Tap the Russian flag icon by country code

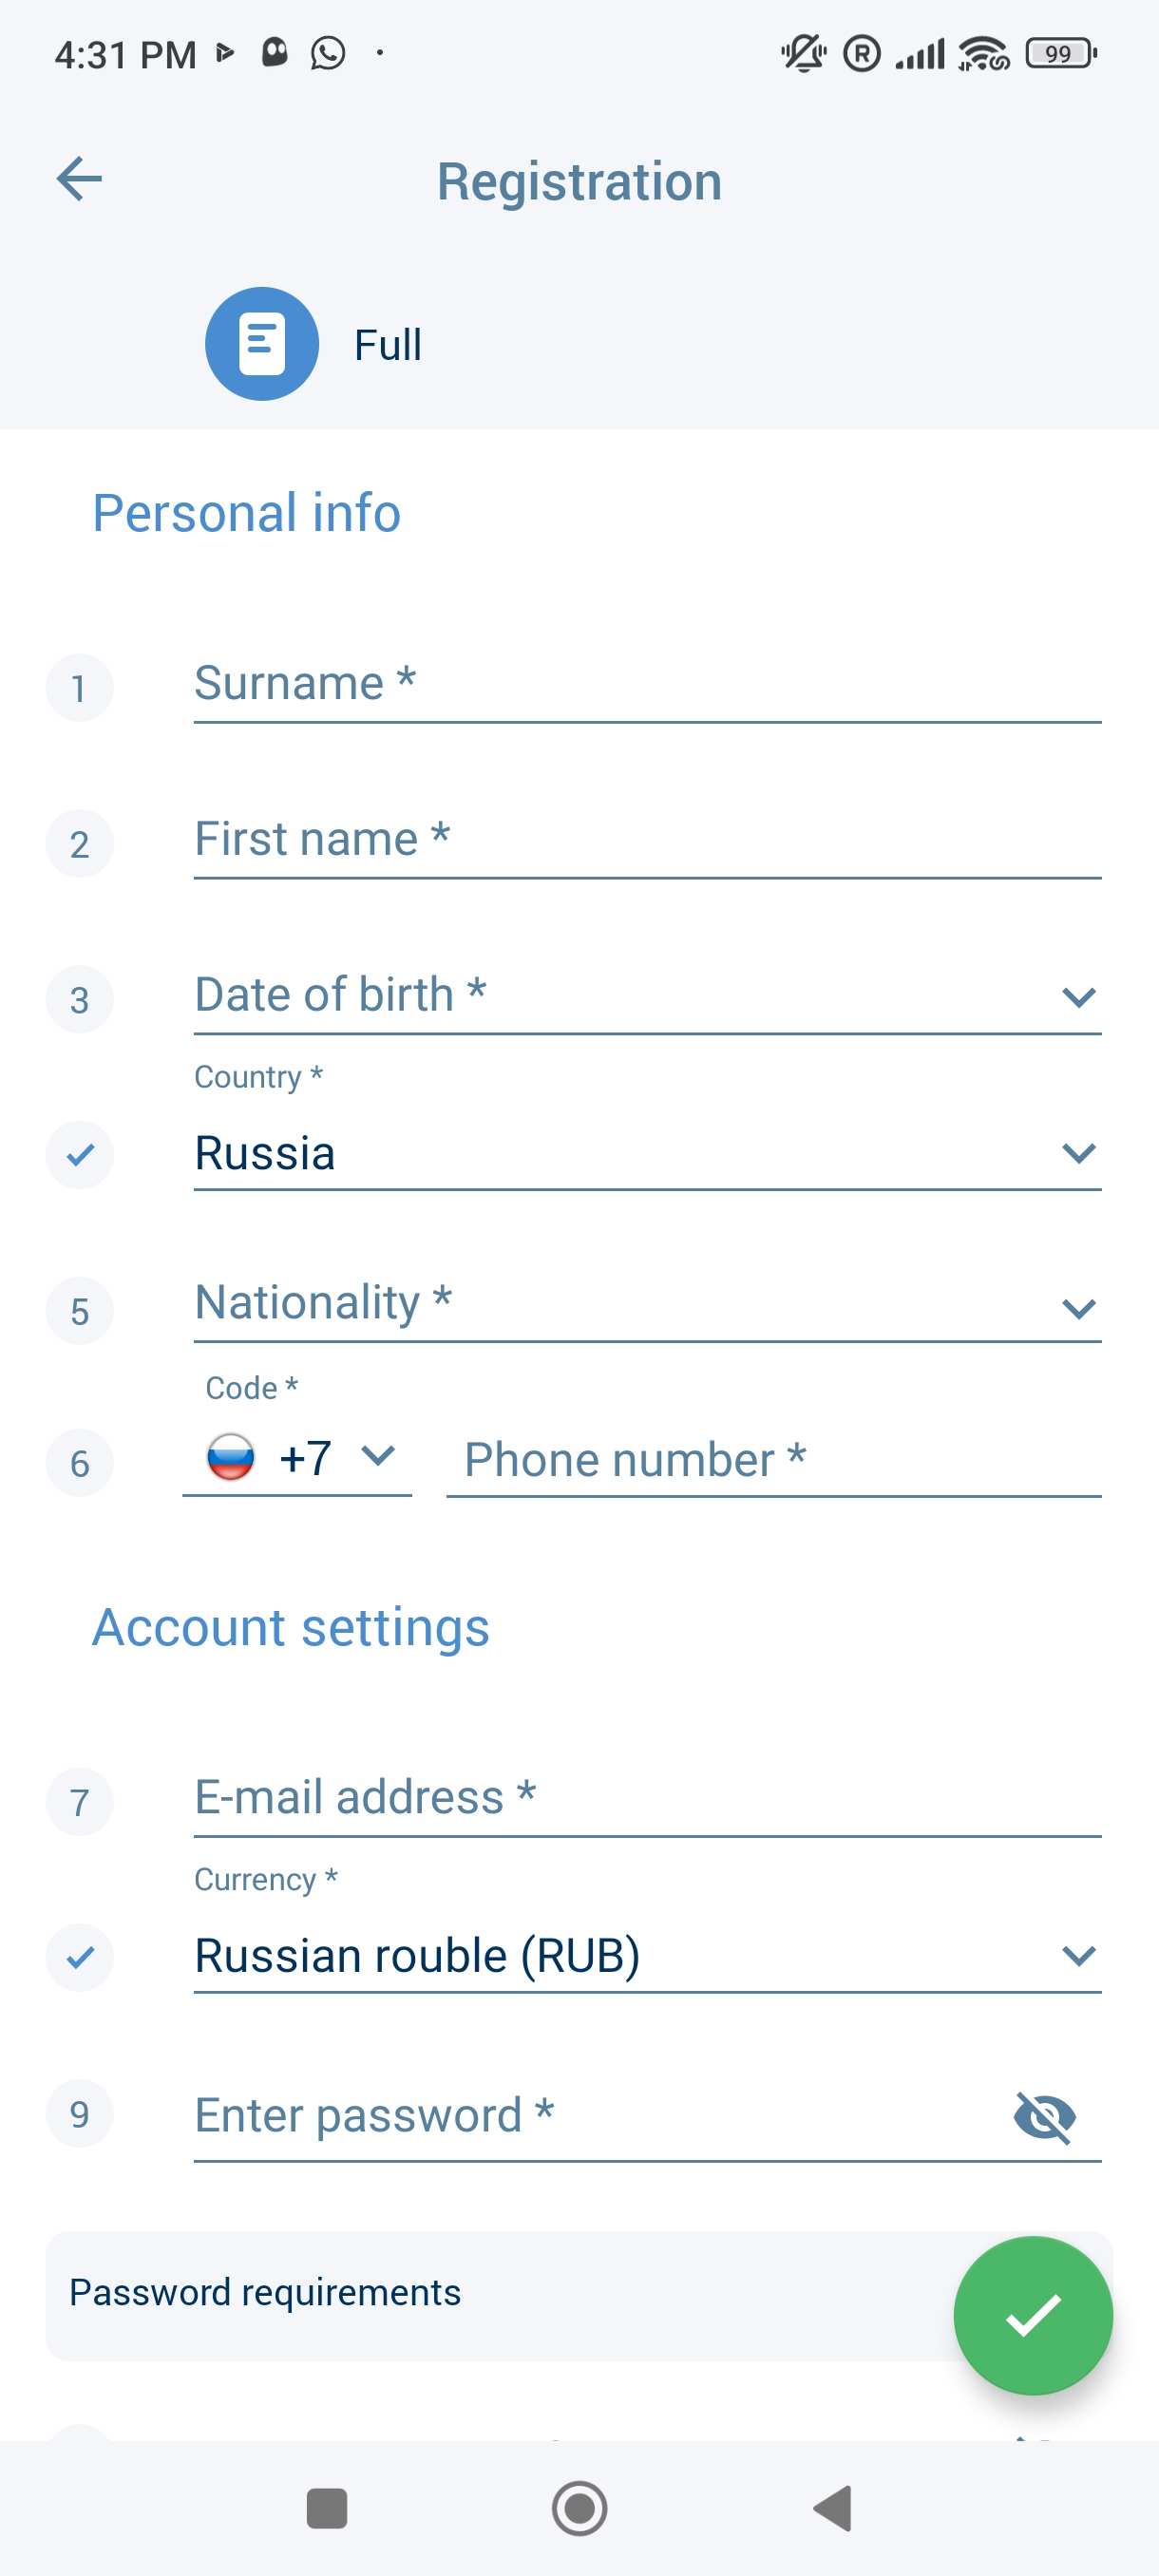pyautogui.click(x=230, y=1458)
